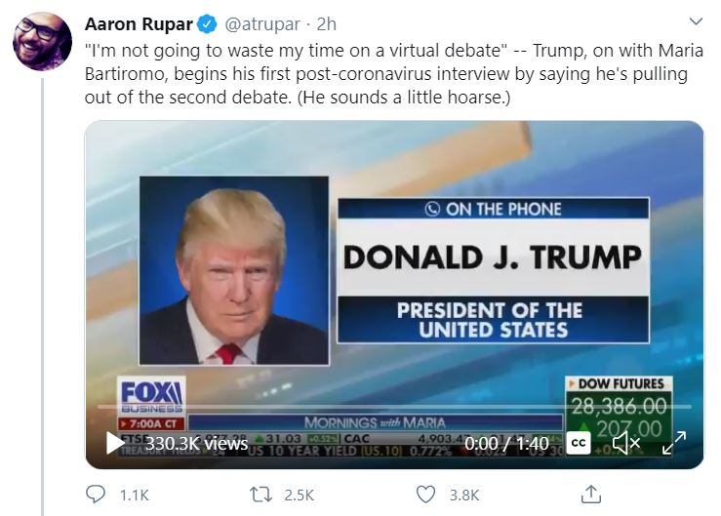Select the verified badge next to Aaron Rupar

[207, 24]
